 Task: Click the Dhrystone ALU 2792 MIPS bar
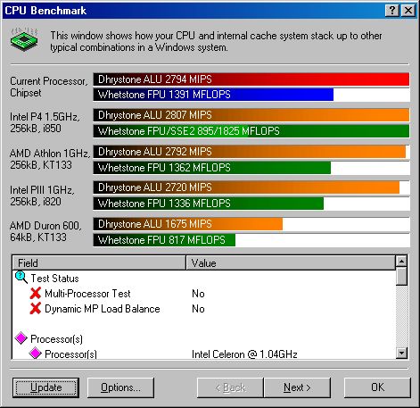tap(250, 152)
